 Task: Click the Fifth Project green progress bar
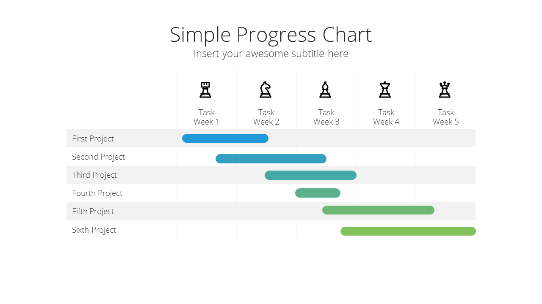tap(378, 210)
